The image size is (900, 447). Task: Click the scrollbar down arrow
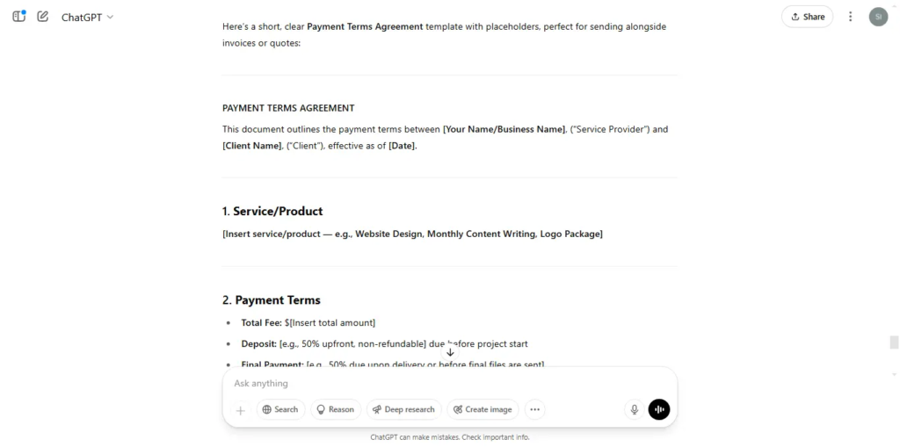pyautogui.click(x=894, y=375)
